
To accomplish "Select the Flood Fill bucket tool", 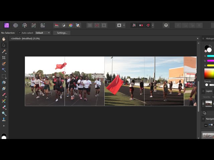I will (x=4, y=82).
